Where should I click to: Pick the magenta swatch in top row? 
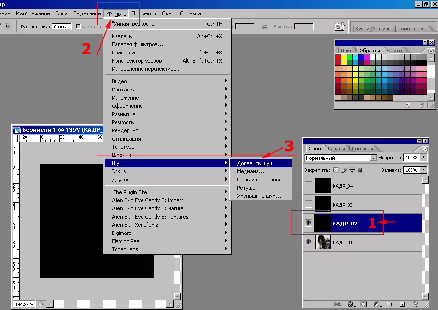[367, 57]
